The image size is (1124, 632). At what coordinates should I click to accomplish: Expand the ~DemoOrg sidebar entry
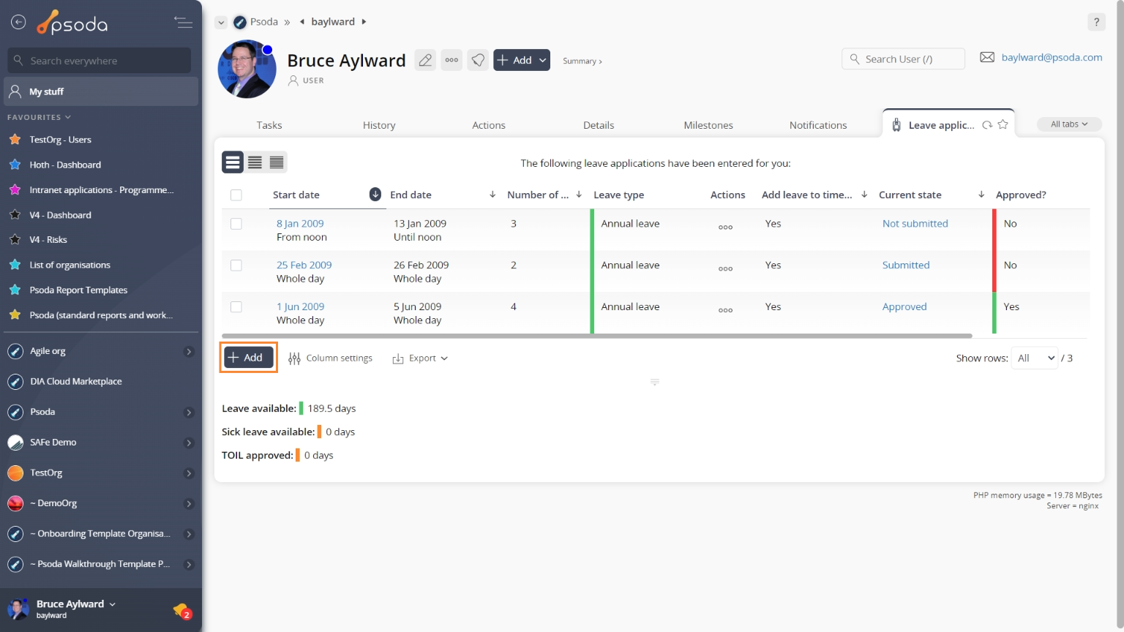[189, 504]
